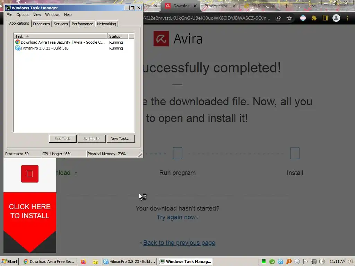Click the Physical Memory: 79% status bar entry
Screen dimensions: 355x266
[x=112, y=154]
